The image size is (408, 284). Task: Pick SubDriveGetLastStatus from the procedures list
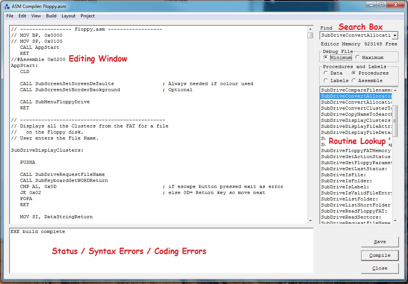pos(354,169)
